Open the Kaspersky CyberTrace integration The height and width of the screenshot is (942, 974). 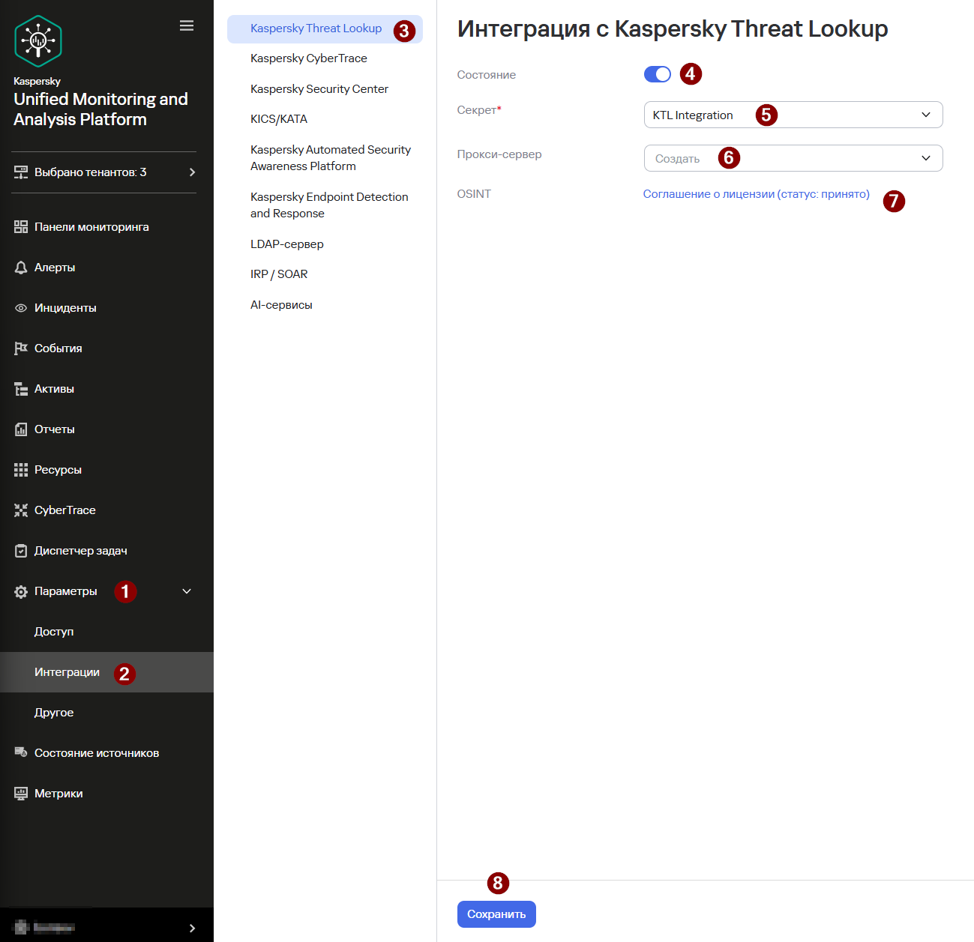[309, 58]
